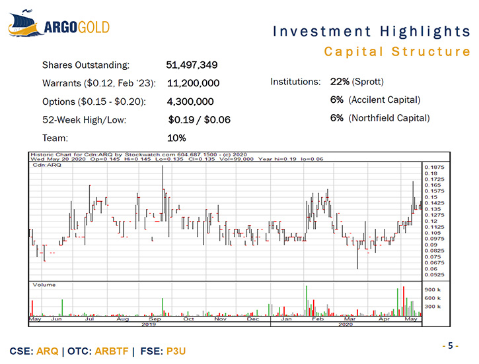Click the Argo Gold ship logo
This screenshot has height=364, width=479.
tap(59, 24)
